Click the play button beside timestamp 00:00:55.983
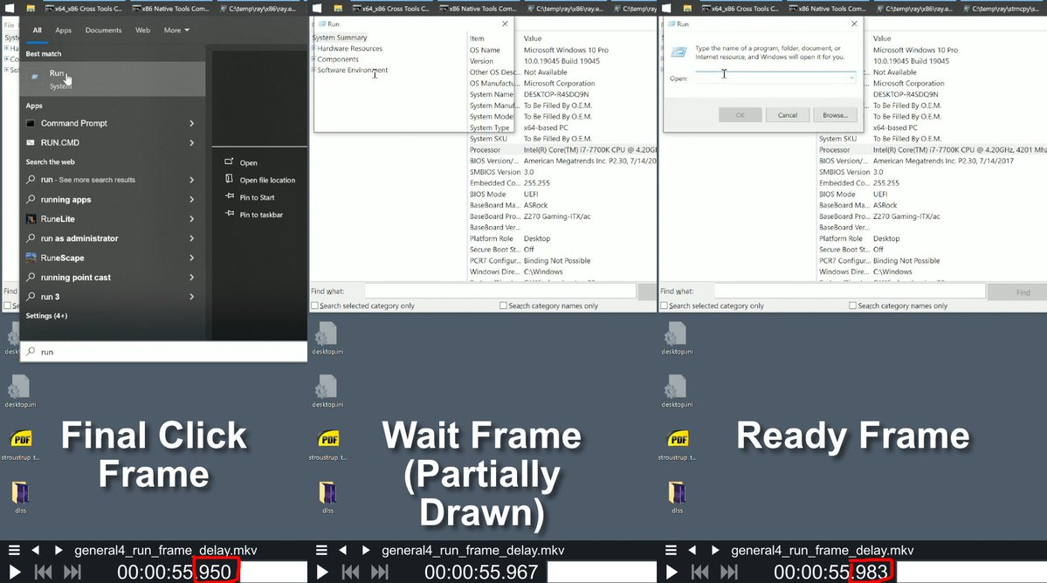 click(672, 573)
